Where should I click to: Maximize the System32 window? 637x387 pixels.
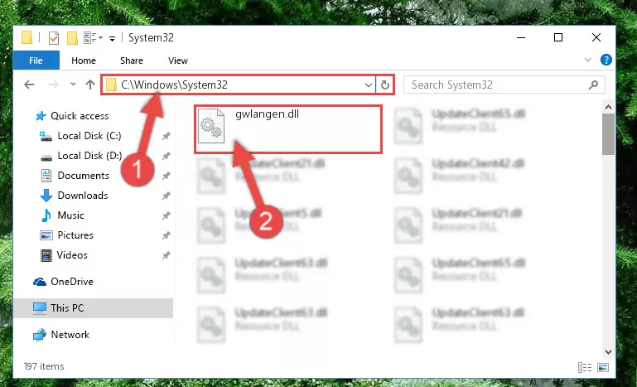(558, 37)
